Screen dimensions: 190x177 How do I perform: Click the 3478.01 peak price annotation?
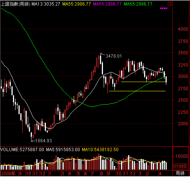pyautogui.click(x=114, y=56)
